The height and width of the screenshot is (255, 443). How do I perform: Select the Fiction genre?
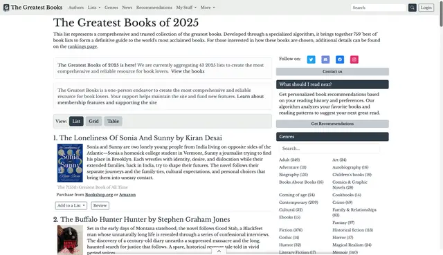coord(291,230)
